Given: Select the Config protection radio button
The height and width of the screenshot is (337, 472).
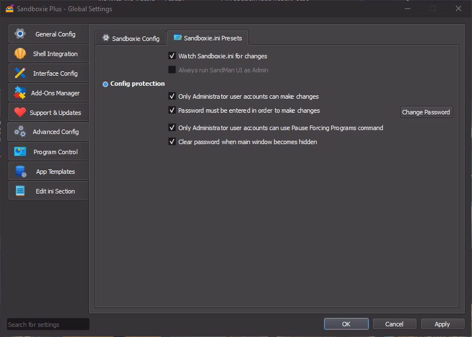Looking at the screenshot, I should 105,84.
